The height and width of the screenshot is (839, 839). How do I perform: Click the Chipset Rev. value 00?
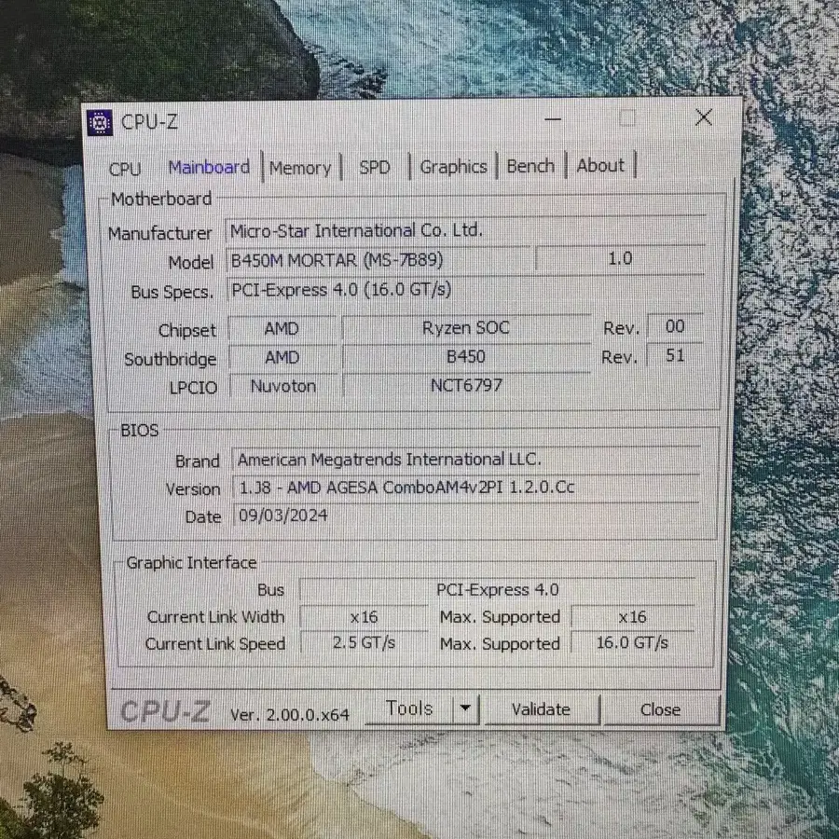[675, 326]
